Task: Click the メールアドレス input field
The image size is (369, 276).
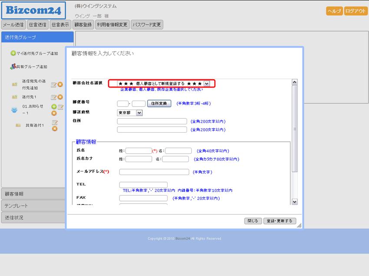Action: 154,172
